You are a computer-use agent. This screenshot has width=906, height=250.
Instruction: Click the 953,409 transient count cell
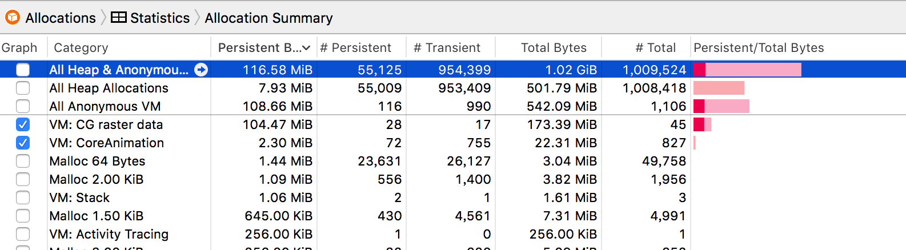(x=464, y=88)
